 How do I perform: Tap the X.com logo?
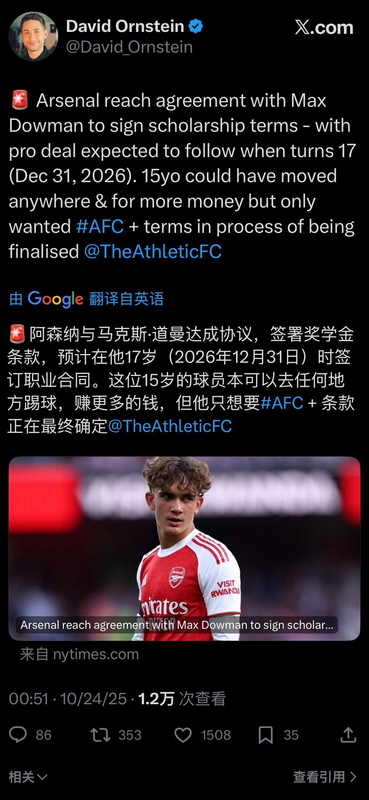point(324,28)
